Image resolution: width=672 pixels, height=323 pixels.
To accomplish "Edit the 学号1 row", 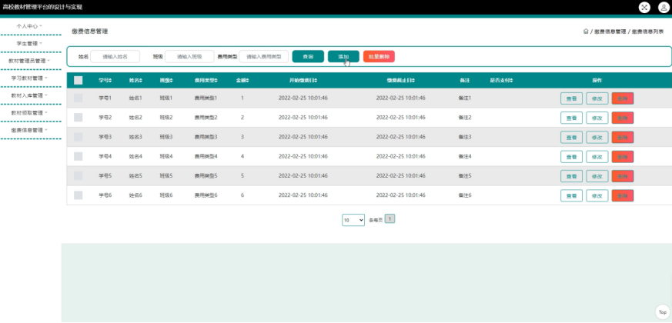I will [597, 98].
